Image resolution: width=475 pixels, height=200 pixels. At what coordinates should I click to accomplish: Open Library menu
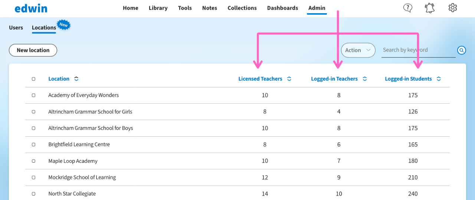click(158, 8)
